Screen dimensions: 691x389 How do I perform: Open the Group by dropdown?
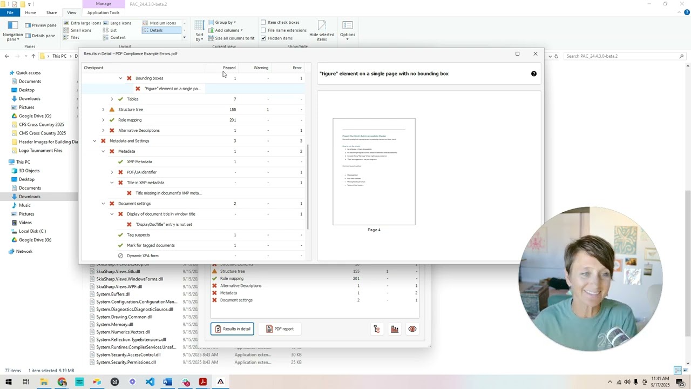(222, 23)
